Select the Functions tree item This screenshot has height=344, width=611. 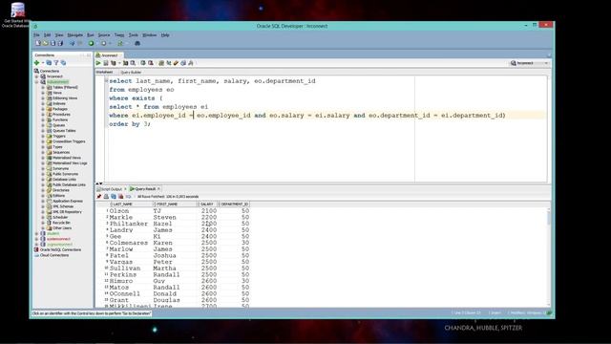click(60, 120)
